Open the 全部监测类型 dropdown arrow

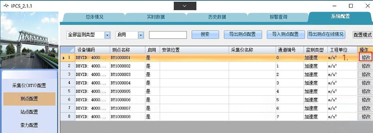[x=107, y=35]
